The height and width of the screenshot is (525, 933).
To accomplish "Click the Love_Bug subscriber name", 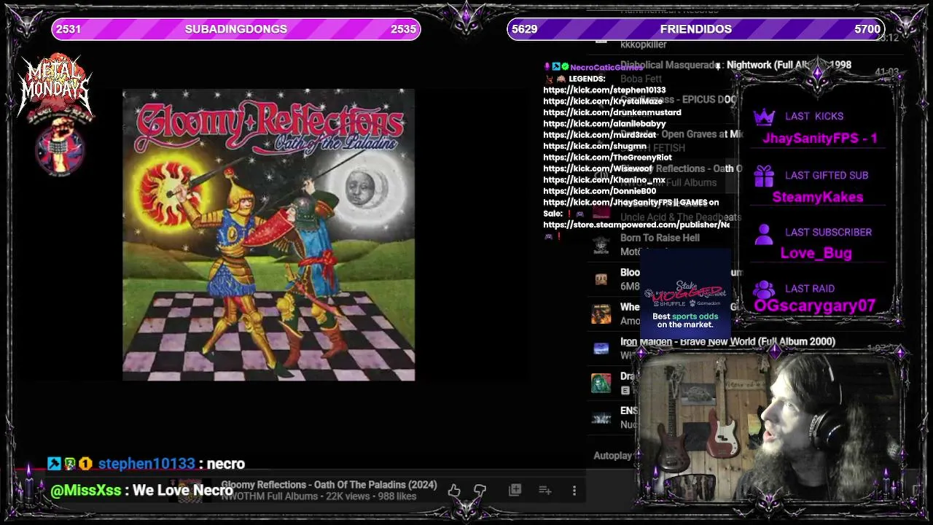I will 816,253.
